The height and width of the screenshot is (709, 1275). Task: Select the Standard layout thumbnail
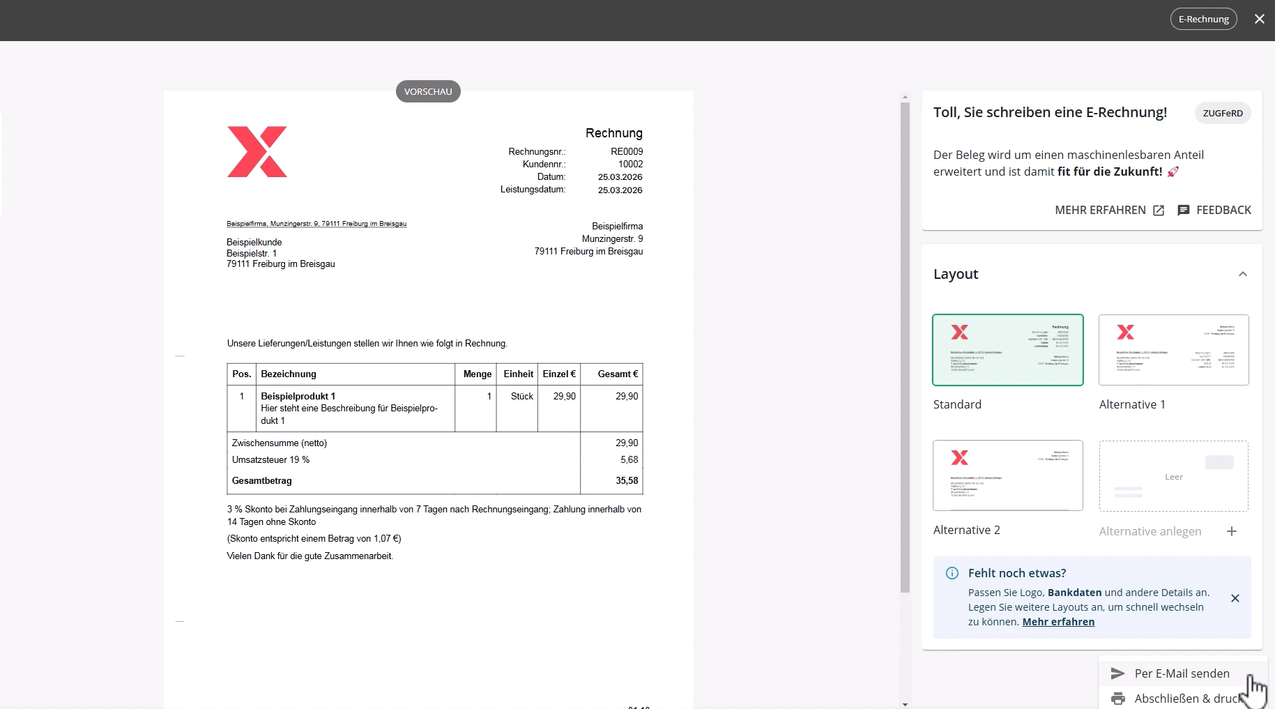[x=1007, y=350]
